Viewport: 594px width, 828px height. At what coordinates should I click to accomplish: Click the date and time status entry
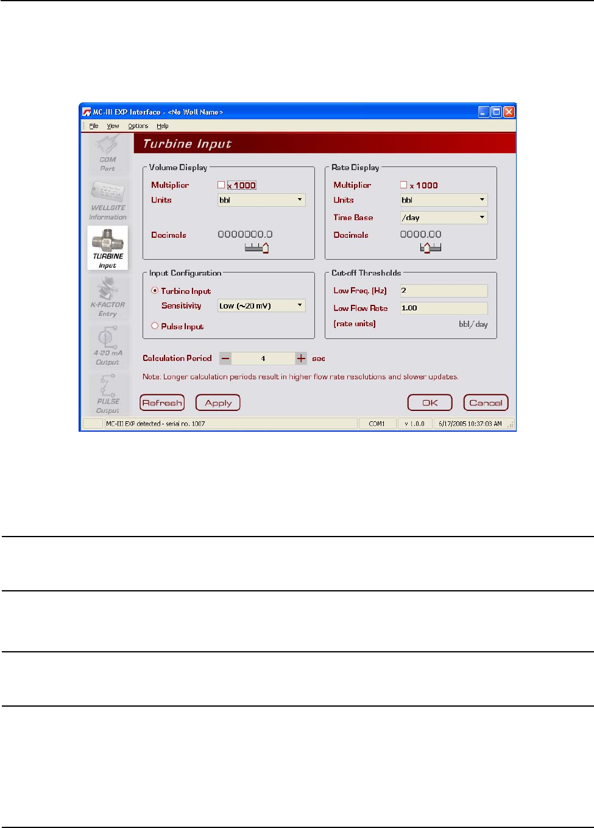tap(470, 424)
